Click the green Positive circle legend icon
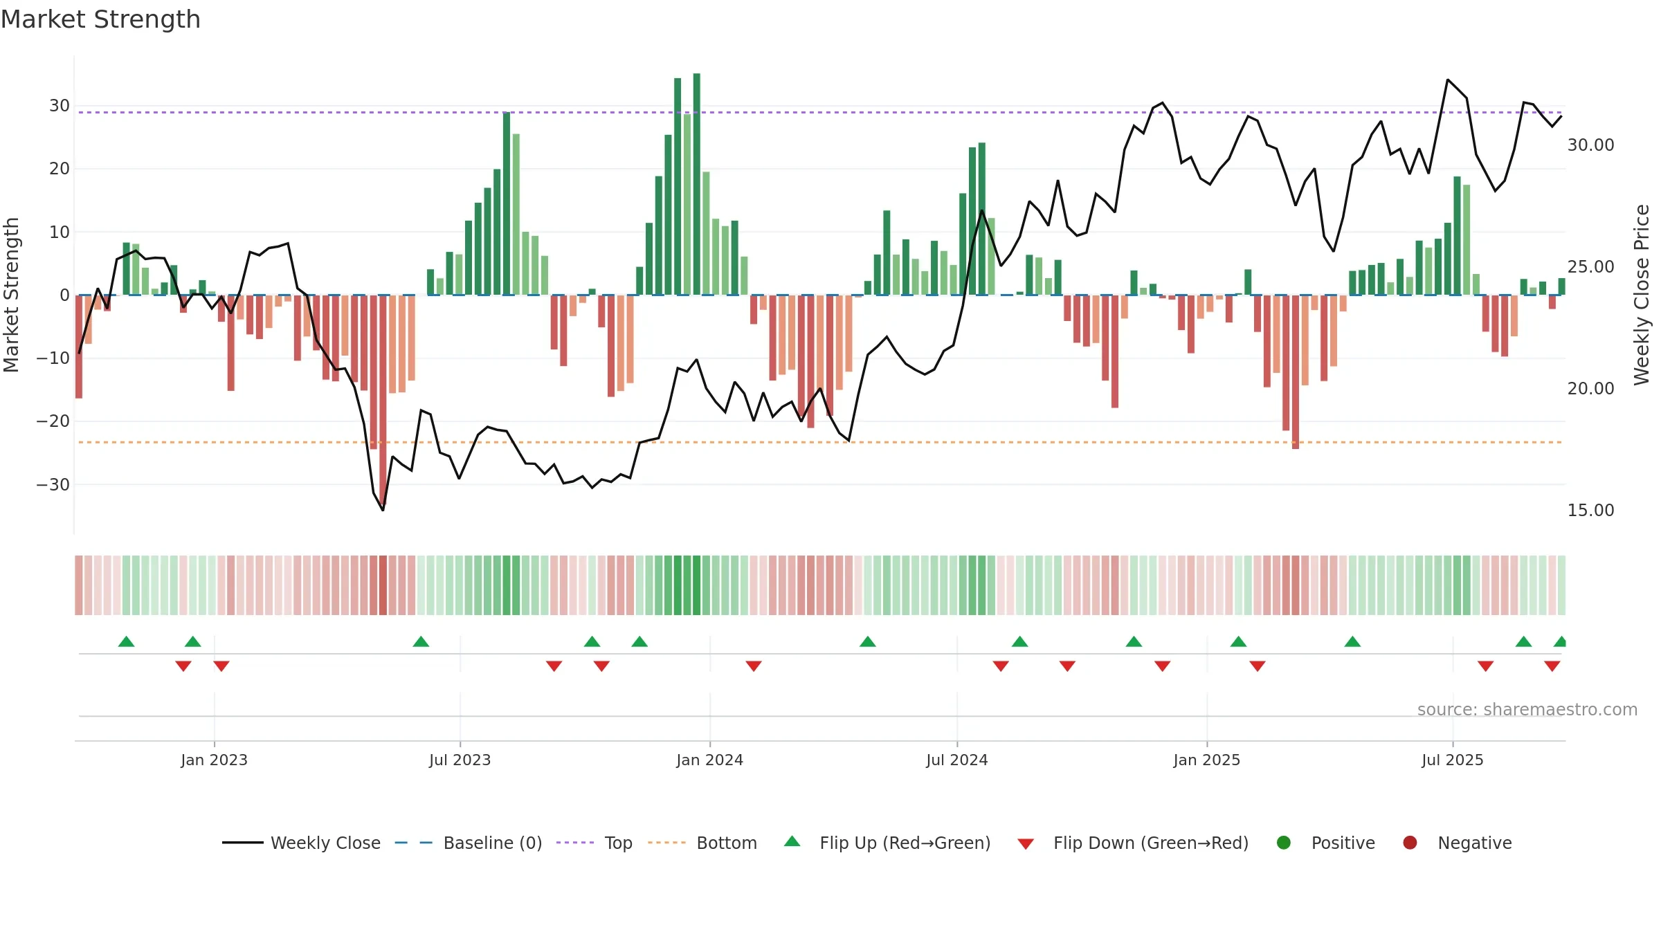The image size is (1661, 934). [x=1284, y=843]
